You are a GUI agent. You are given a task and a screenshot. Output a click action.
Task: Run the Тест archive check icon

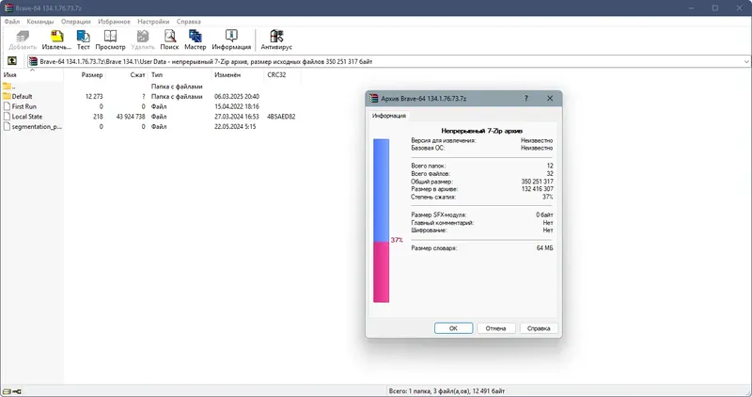[83, 37]
